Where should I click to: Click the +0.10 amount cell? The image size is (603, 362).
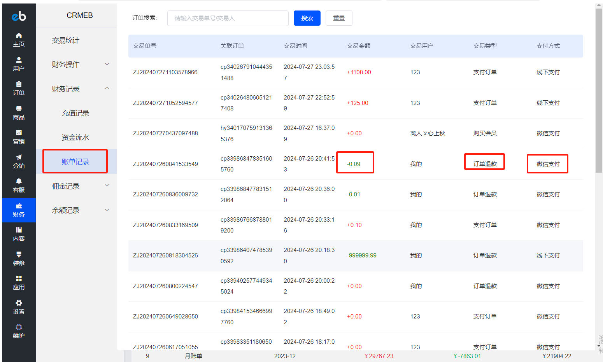tap(354, 225)
